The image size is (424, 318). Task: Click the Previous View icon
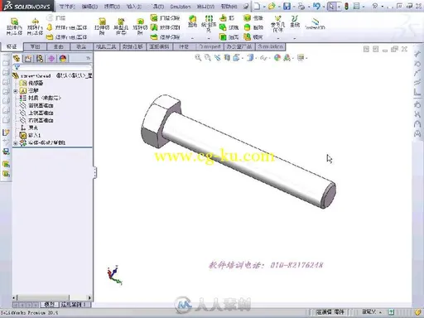(x=218, y=58)
